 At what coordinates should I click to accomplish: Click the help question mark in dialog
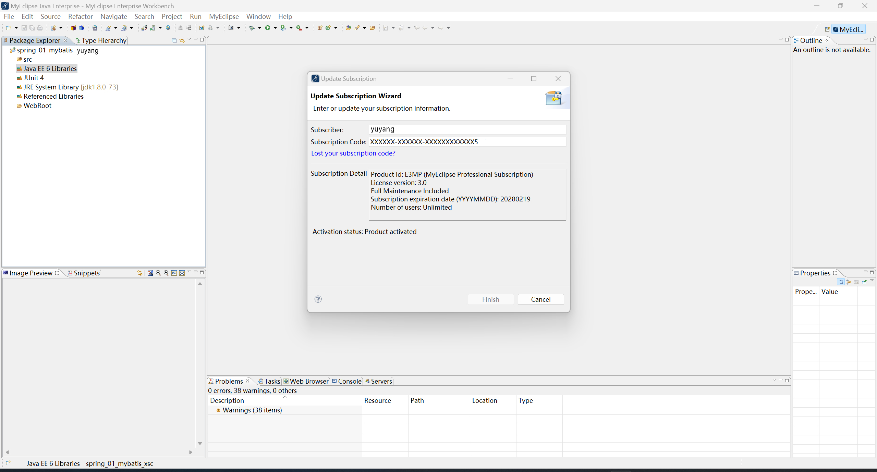[x=318, y=299]
